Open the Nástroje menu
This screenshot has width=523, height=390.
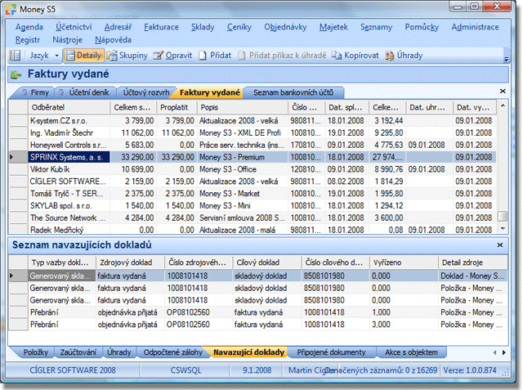(67, 40)
